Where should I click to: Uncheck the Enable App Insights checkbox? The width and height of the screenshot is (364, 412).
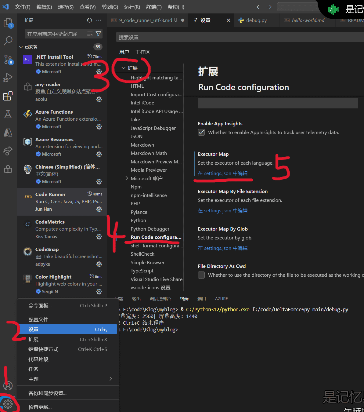click(201, 132)
